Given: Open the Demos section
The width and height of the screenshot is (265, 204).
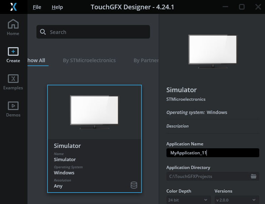Looking at the screenshot, I should (13, 109).
